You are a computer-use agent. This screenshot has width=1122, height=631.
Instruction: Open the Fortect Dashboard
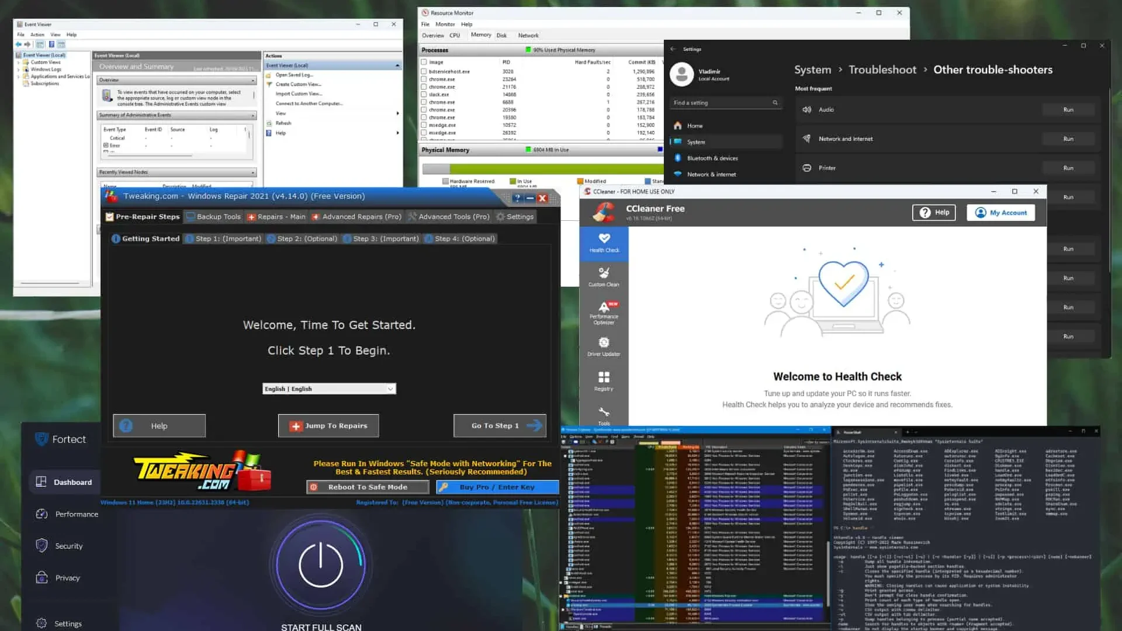point(64,482)
